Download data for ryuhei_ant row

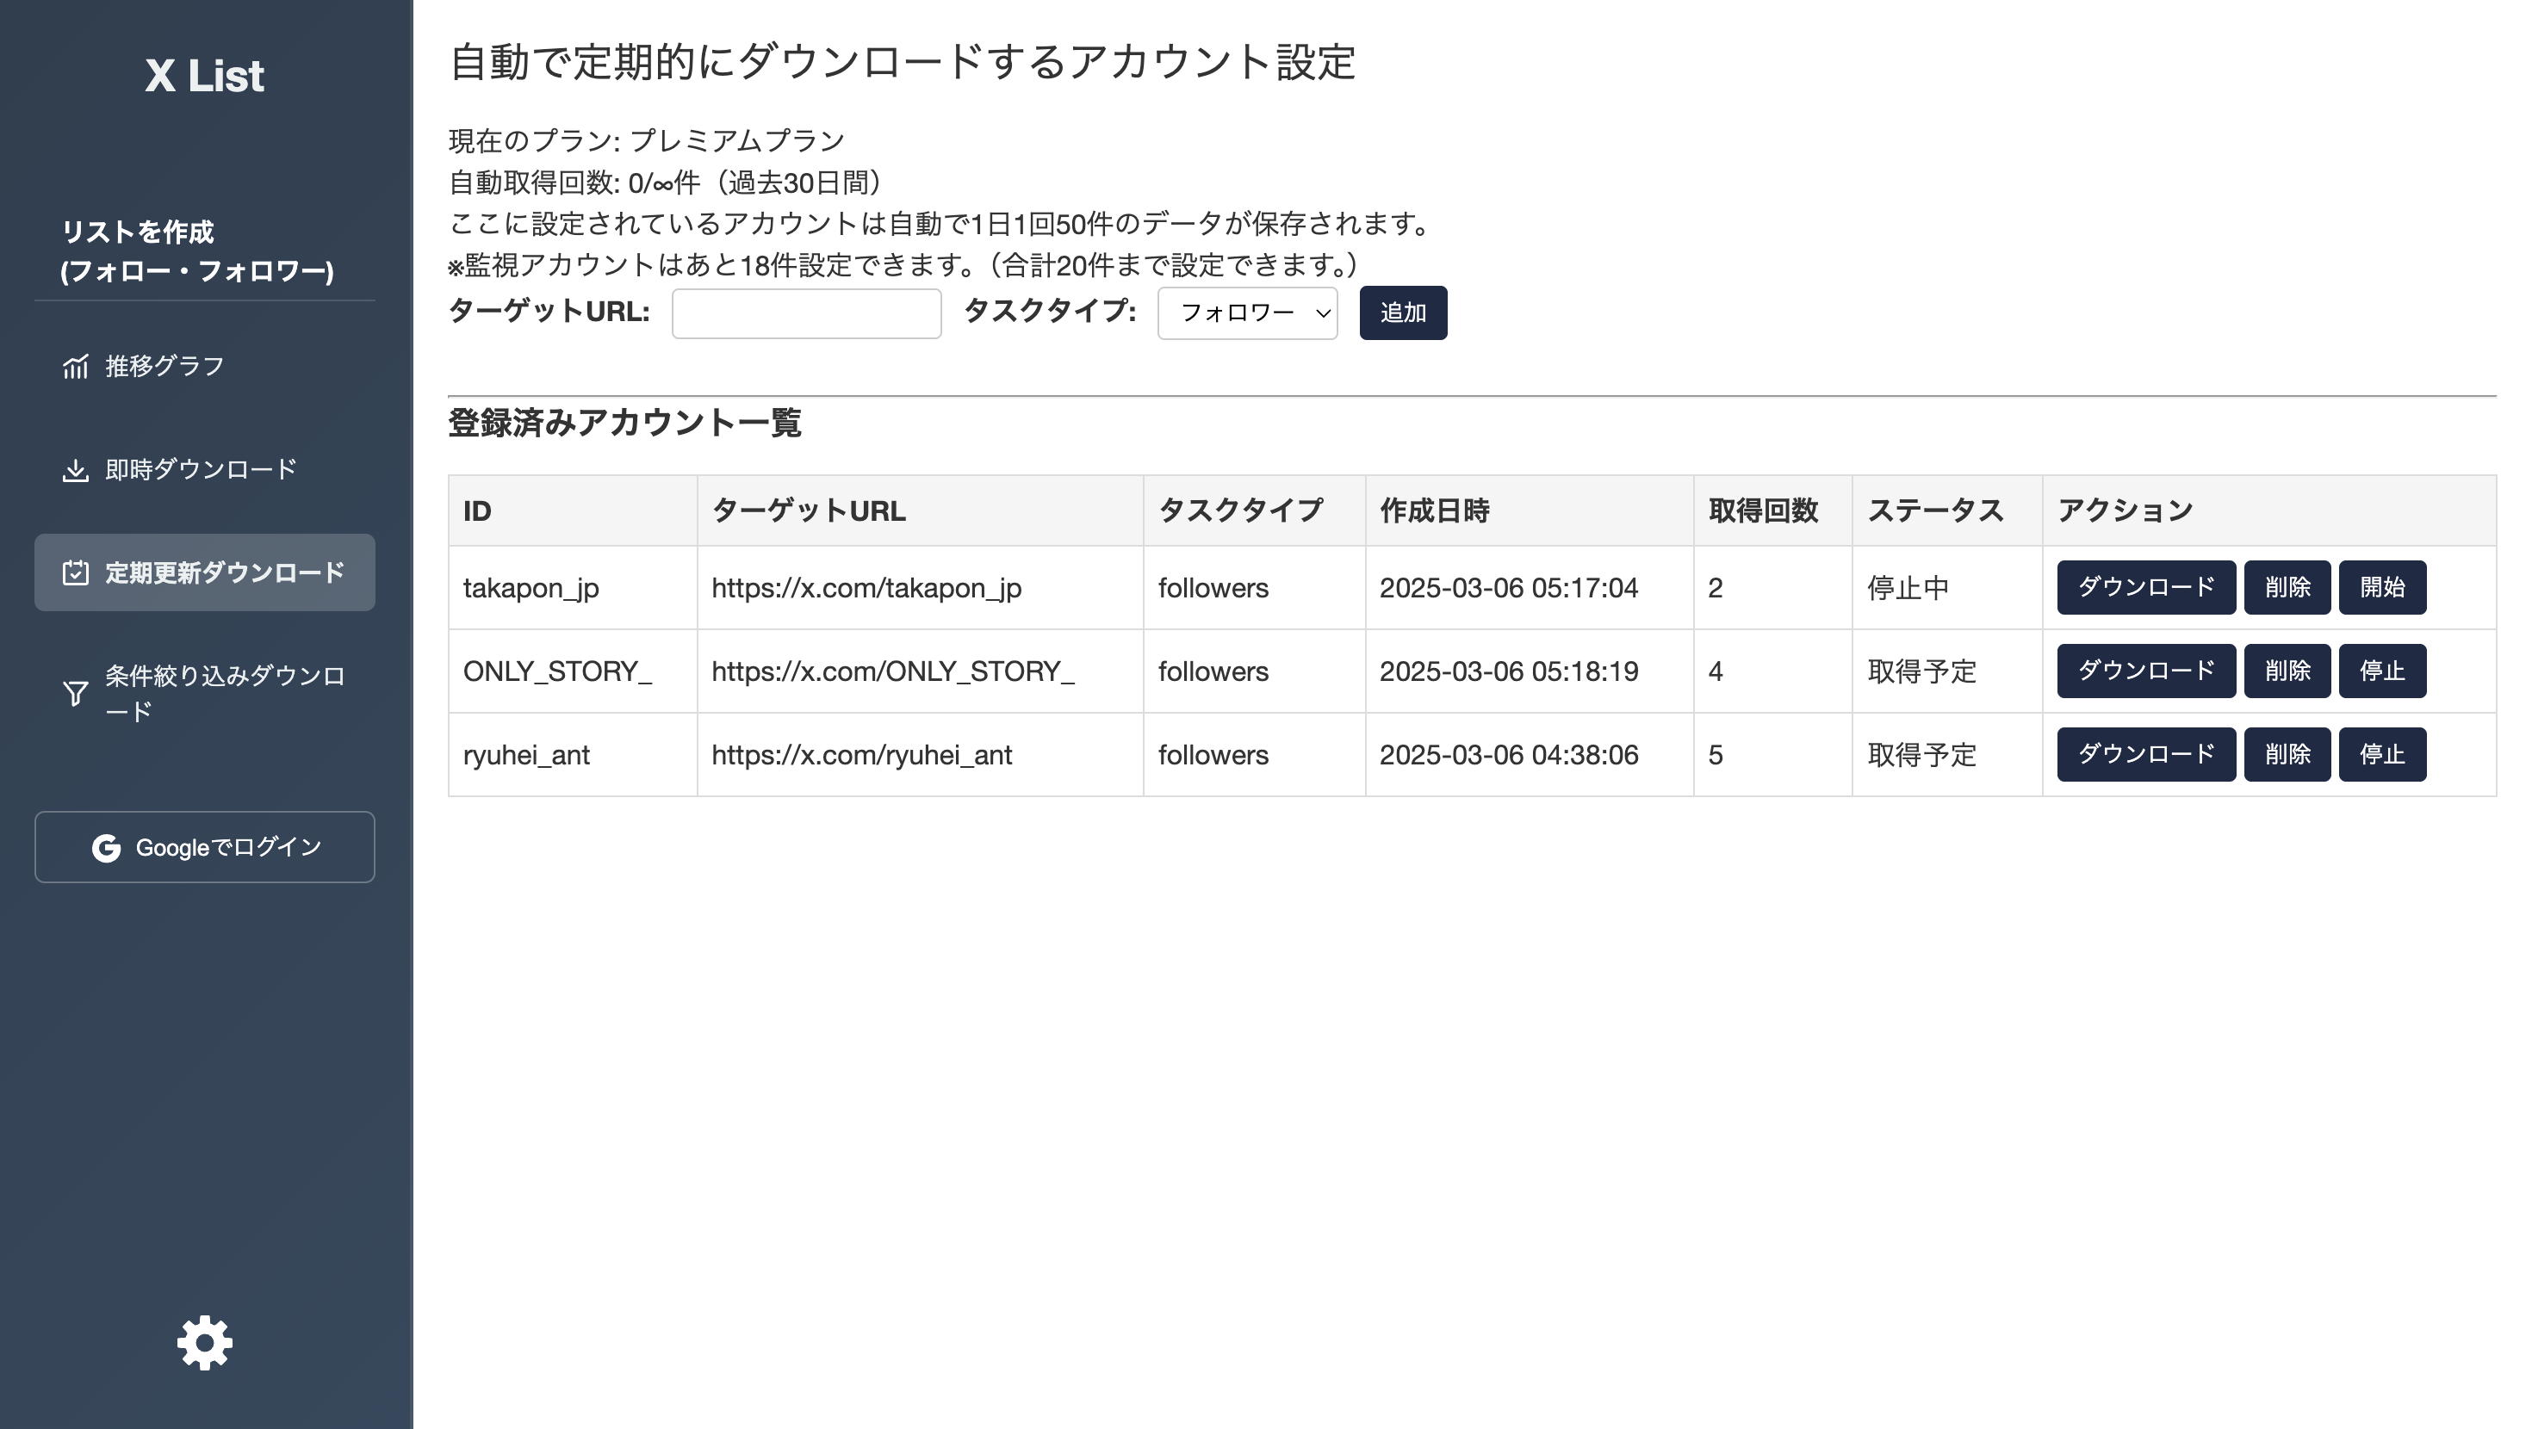pos(2145,755)
